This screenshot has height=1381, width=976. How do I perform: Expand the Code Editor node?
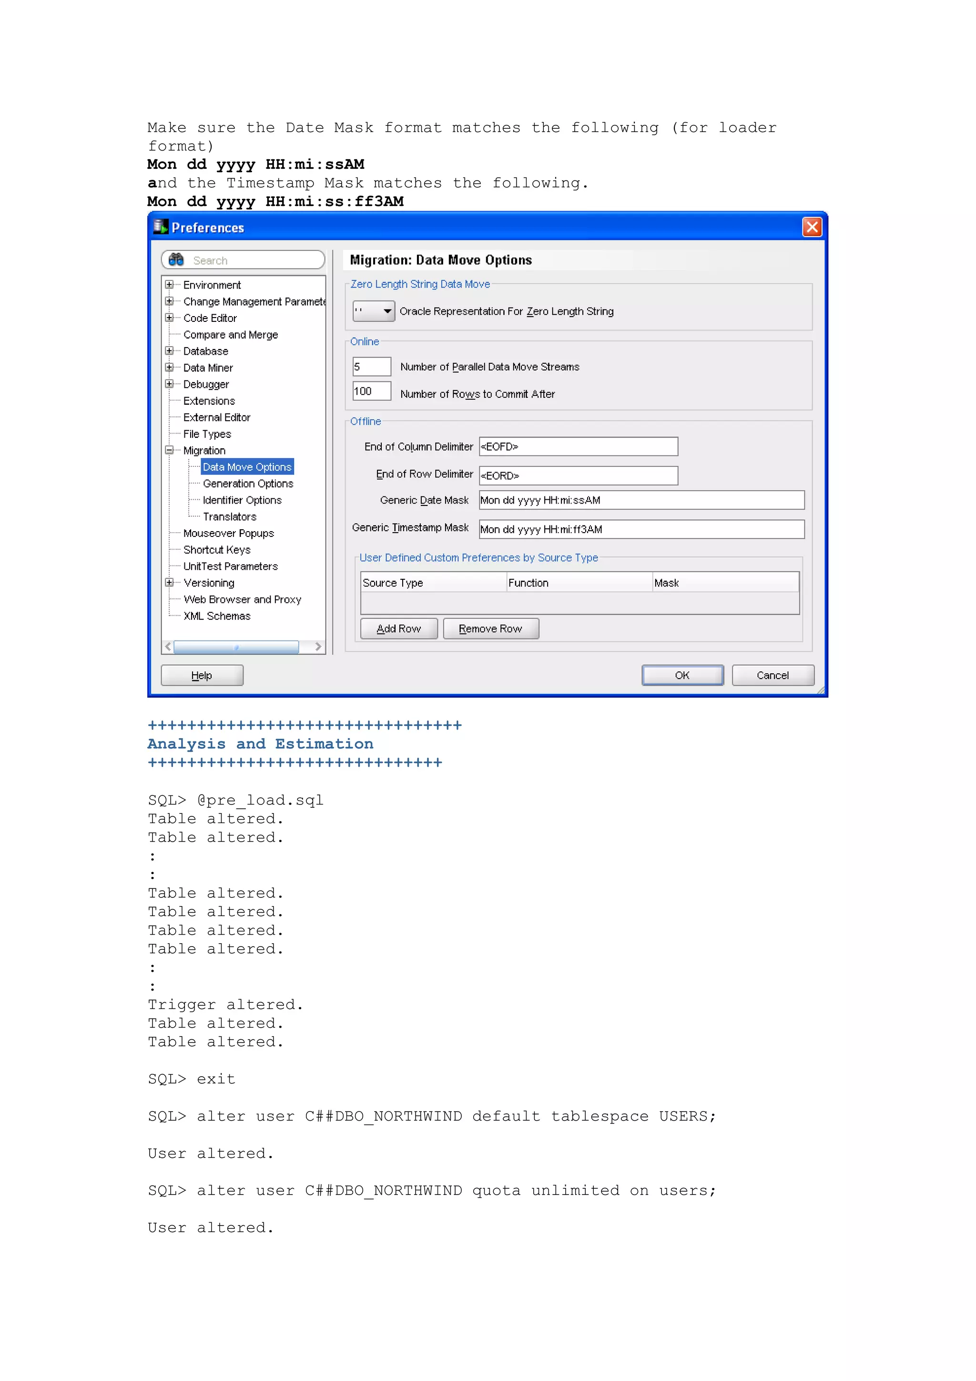[170, 318]
